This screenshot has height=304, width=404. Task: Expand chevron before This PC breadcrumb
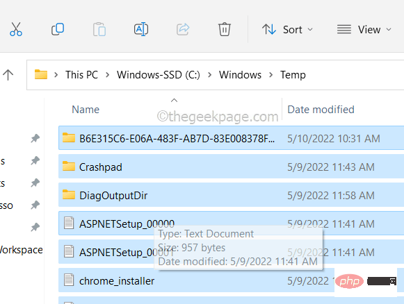56,75
